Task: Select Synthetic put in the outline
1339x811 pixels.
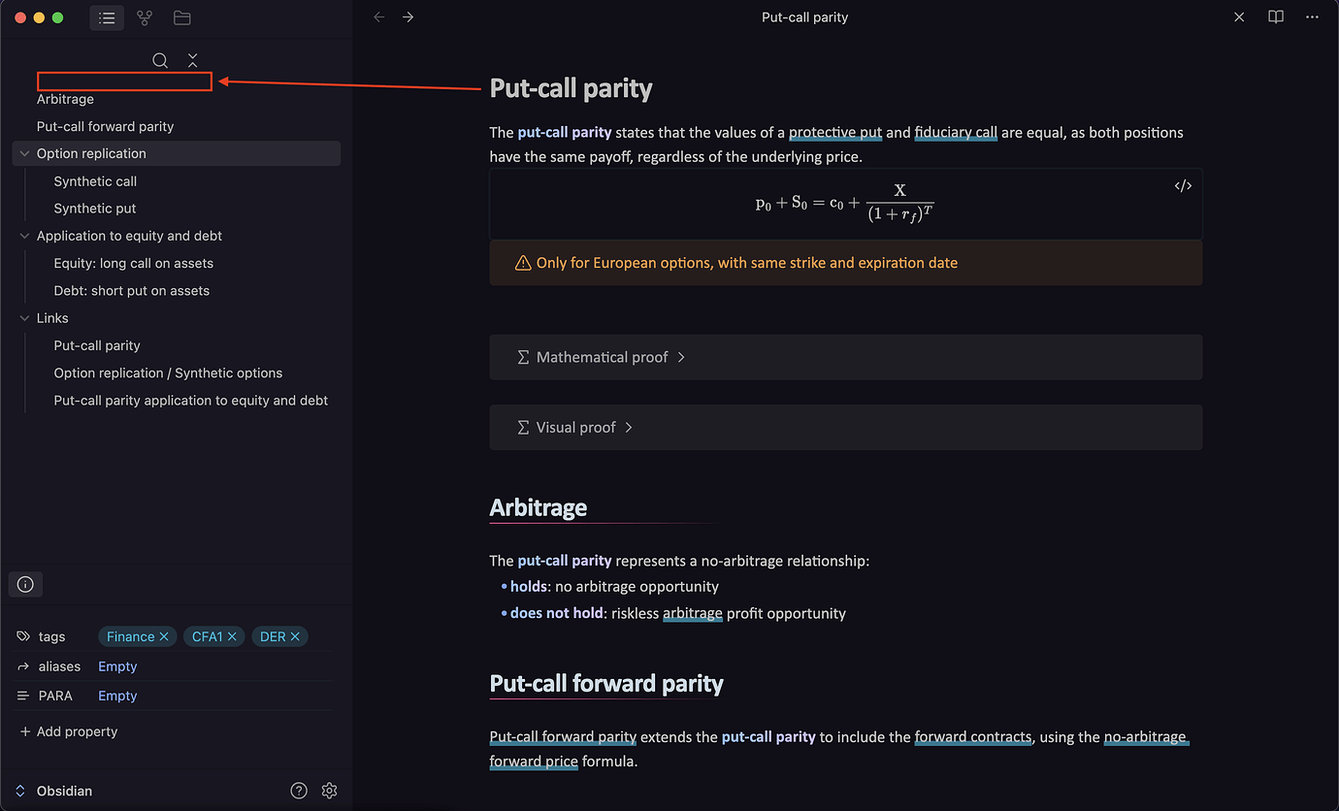Action: (x=94, y=208)
